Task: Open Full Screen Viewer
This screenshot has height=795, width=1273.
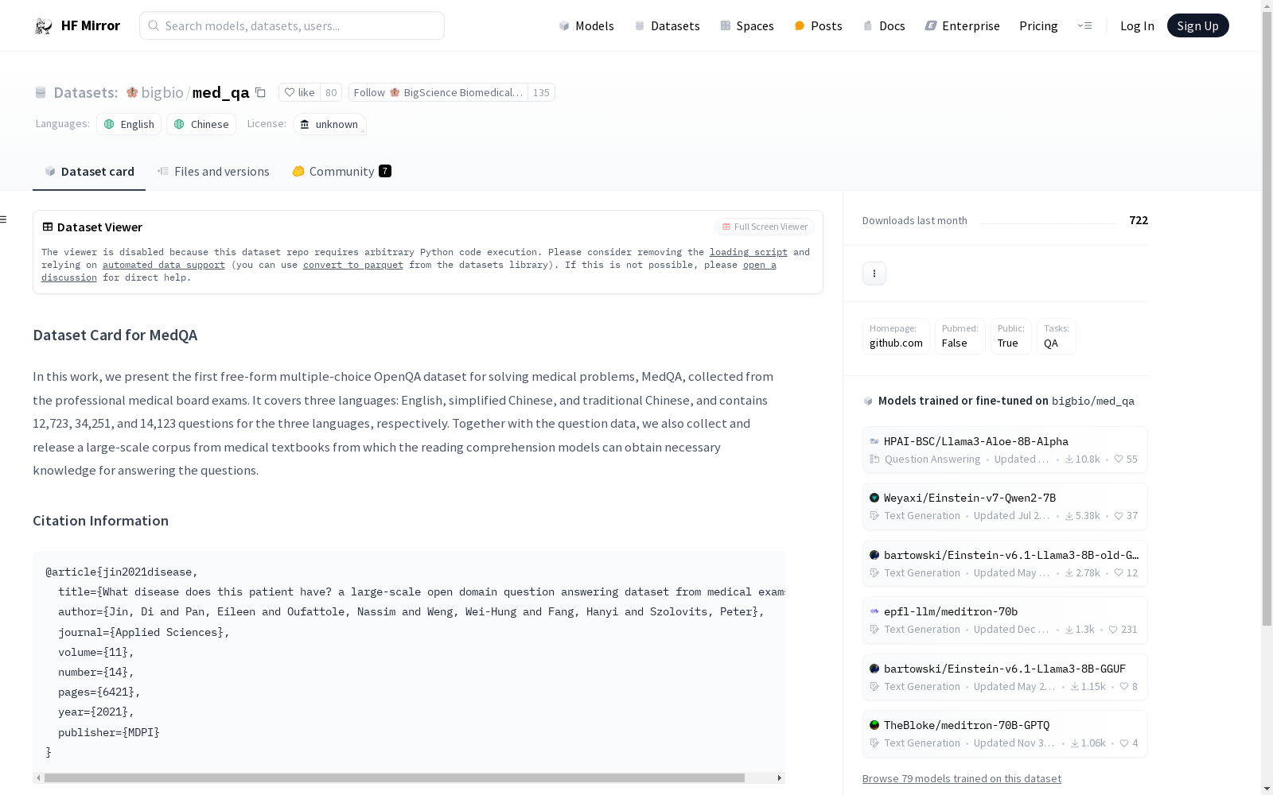Action: coord(765,227)
